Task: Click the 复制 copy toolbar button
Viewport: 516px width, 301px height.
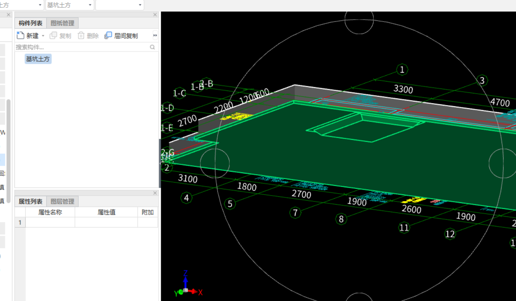Action: coord(60,36)
